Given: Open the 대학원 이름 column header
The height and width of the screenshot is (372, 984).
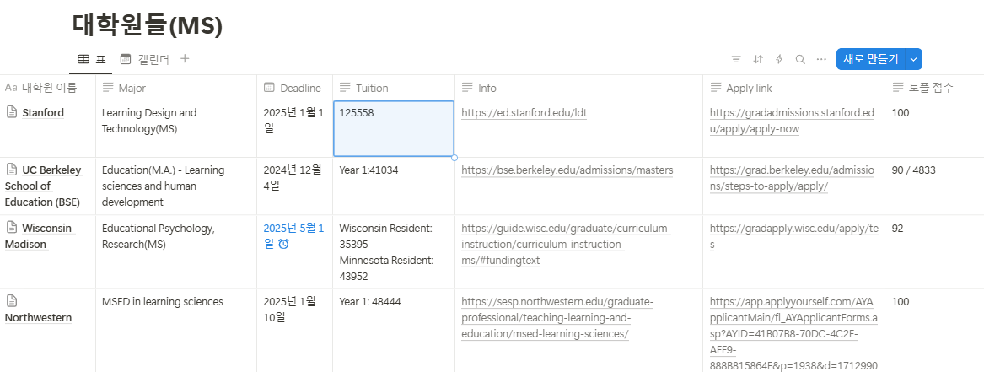Looking at the screenshot, I should (48, 88).
